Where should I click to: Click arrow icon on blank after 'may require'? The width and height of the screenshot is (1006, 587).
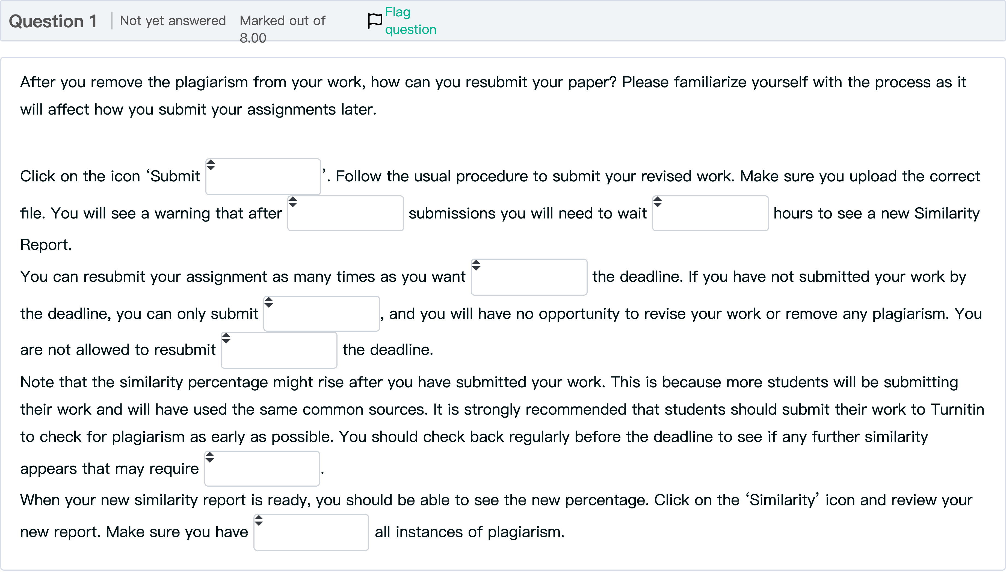pos(210,457)
